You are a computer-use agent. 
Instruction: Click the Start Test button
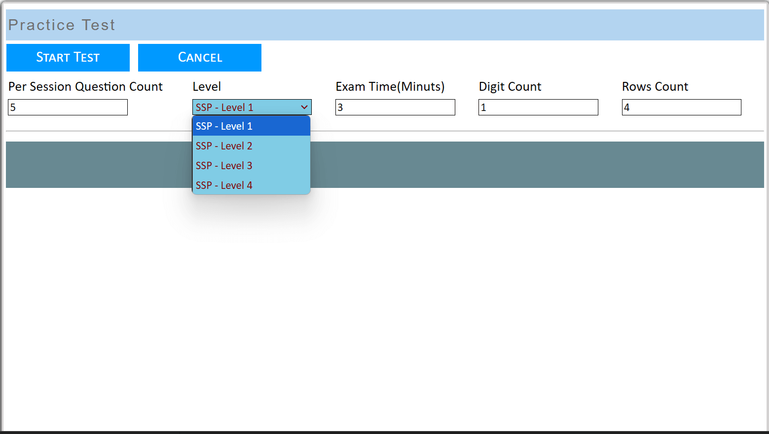click(68, 57)
